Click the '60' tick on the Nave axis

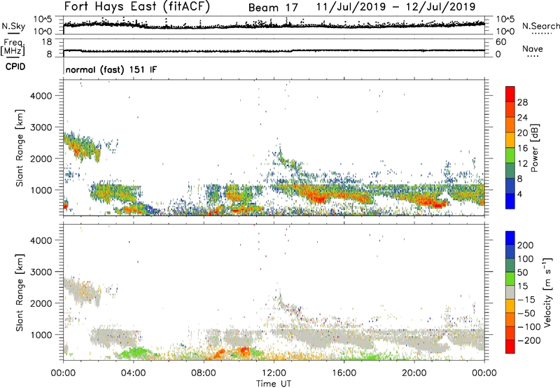coord(500,42)
